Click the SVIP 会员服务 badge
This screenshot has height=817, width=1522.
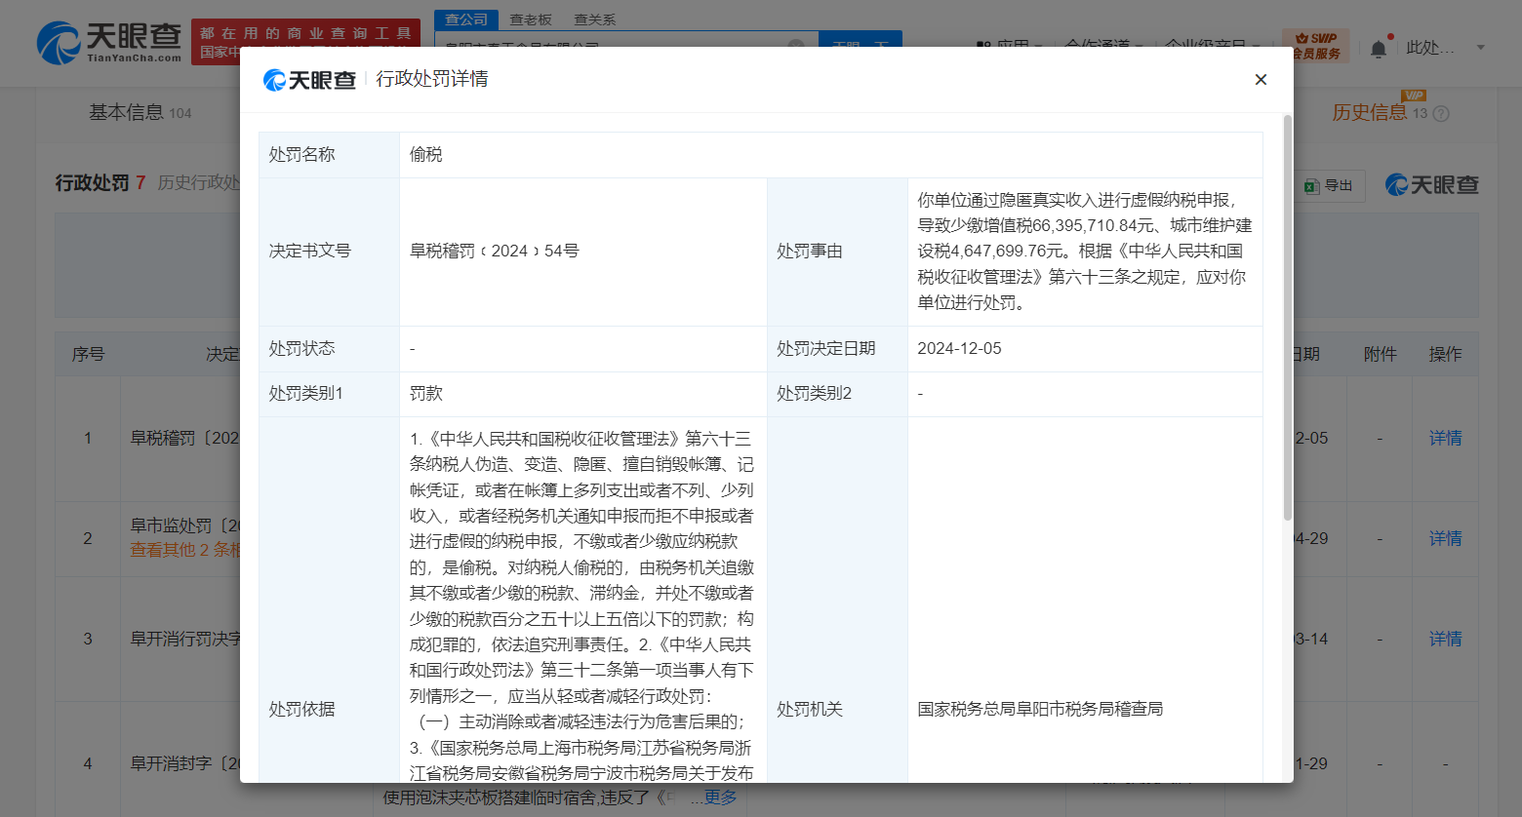1316,45
